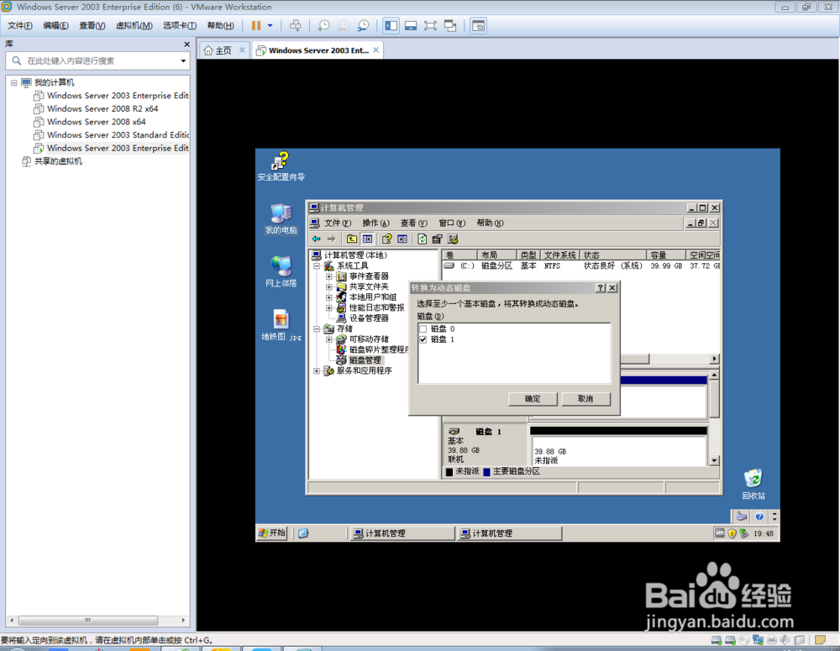Collapse the 存储 tree node
840x651 pixels.
click(x=317, y=329)
